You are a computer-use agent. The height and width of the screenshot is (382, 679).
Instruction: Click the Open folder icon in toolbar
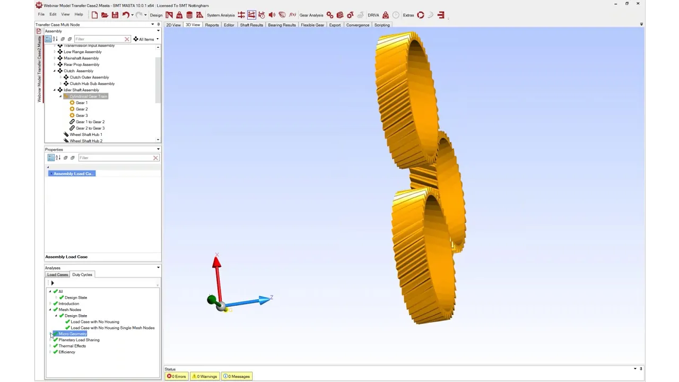tap(105, 15)
